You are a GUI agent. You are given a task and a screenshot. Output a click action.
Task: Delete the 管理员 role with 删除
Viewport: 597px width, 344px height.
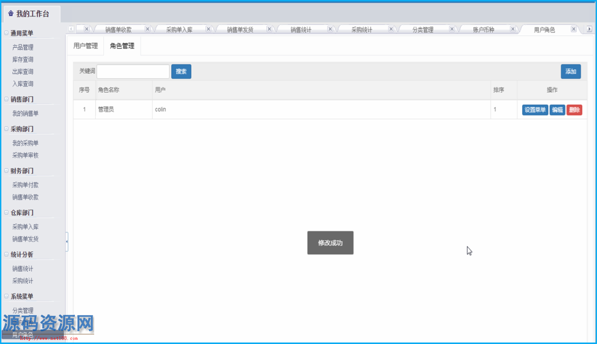pos(574,110)
